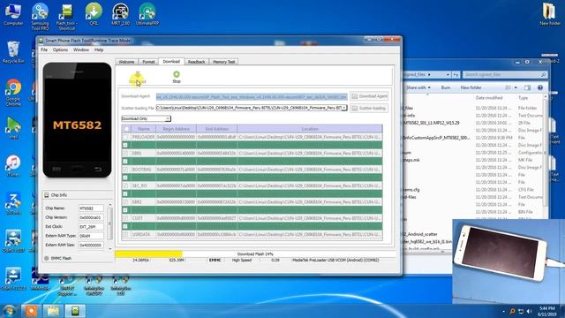Click the Windows Start orb
Screen dimensions: 565x318
coord(9,311)
